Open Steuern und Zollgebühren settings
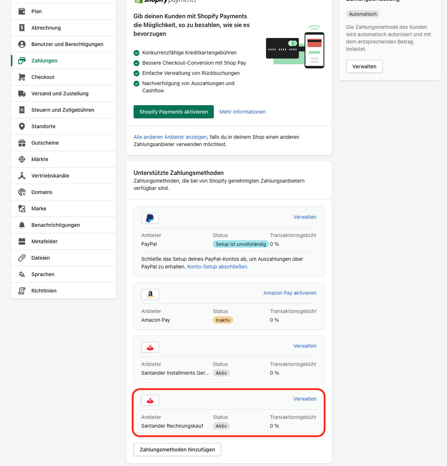Screen dimensions: 447x466 coord(63,110)
